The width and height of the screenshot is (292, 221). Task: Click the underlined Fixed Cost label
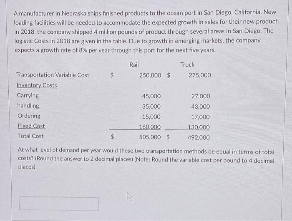31,126
